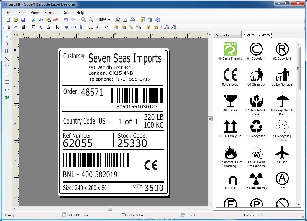Align selected objects to vertical middle

click(x=41, y=27)
